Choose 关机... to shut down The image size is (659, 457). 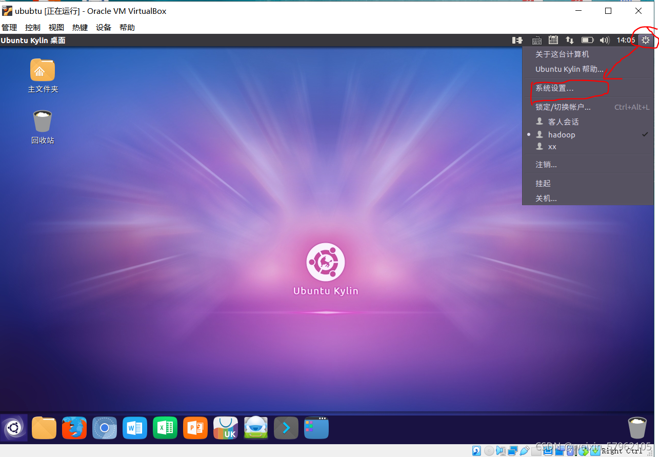[588, 198]
